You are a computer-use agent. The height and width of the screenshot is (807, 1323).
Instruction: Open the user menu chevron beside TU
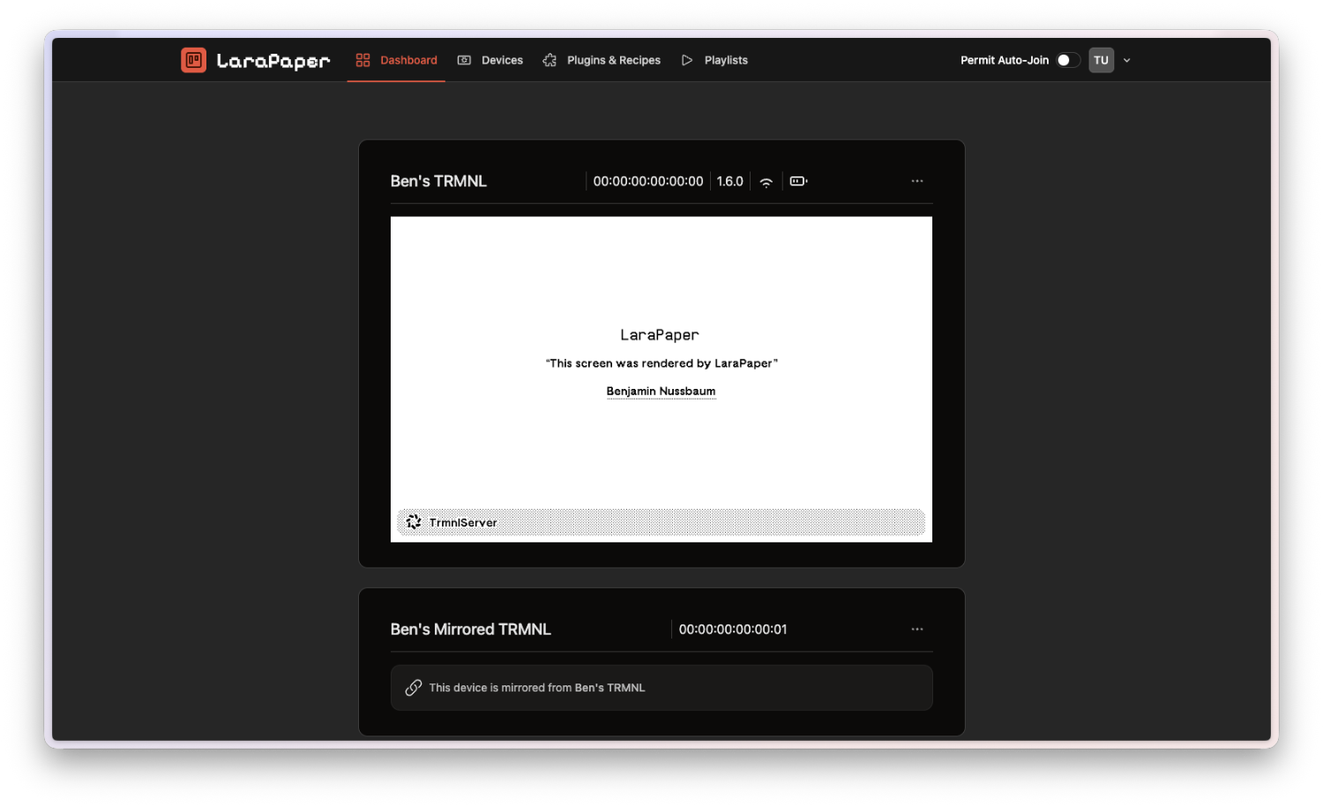(1126, 59)
